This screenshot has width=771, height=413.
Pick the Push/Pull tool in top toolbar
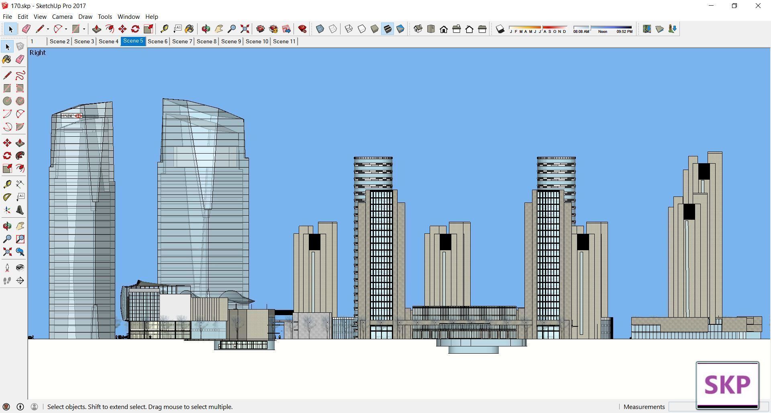[x=97, y=29]
